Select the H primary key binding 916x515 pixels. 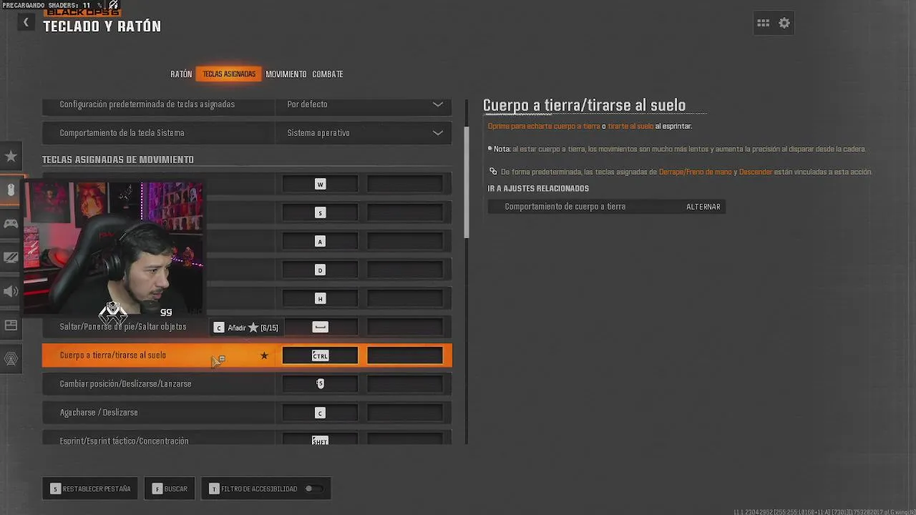(320, 298)
